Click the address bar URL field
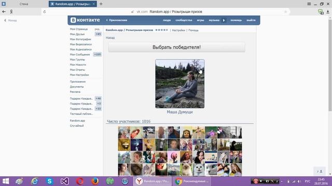 coord(165,11)
